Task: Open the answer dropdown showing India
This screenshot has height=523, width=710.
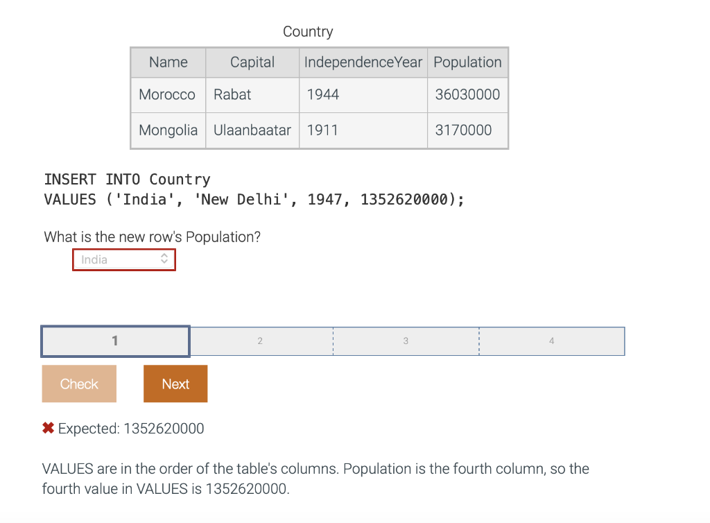Action: click(118, 259)
